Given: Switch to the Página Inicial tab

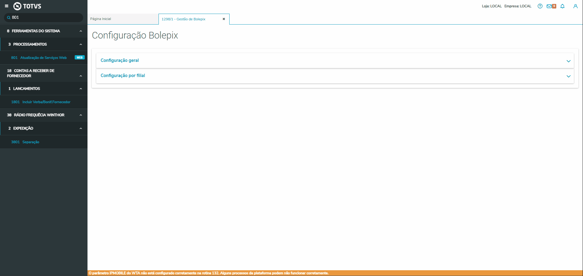Looking at the screenshot, I should coord(123,19).
